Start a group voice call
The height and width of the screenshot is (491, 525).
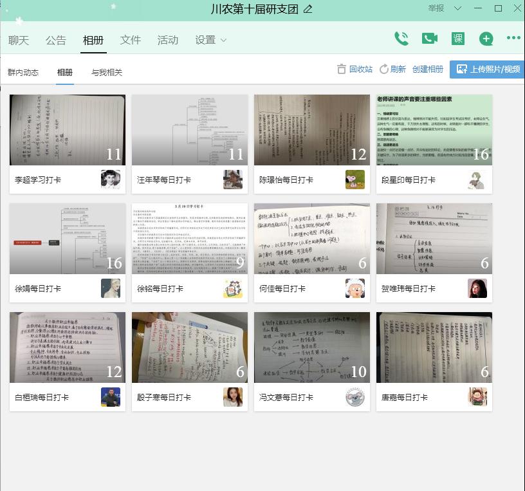(x=401, y=39)
